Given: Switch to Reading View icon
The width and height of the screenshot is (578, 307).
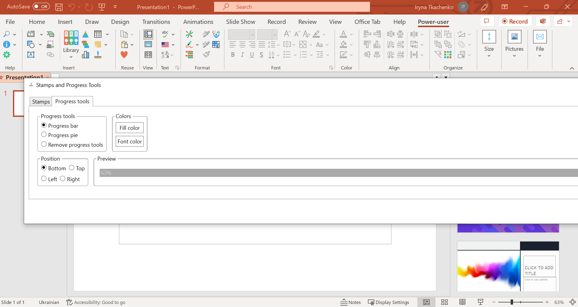Looking at the screenshot, I should coord(462,302).
